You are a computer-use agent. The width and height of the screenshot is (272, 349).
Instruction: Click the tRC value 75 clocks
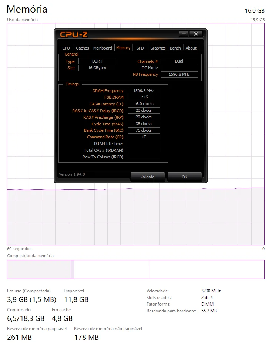(144, 130)
